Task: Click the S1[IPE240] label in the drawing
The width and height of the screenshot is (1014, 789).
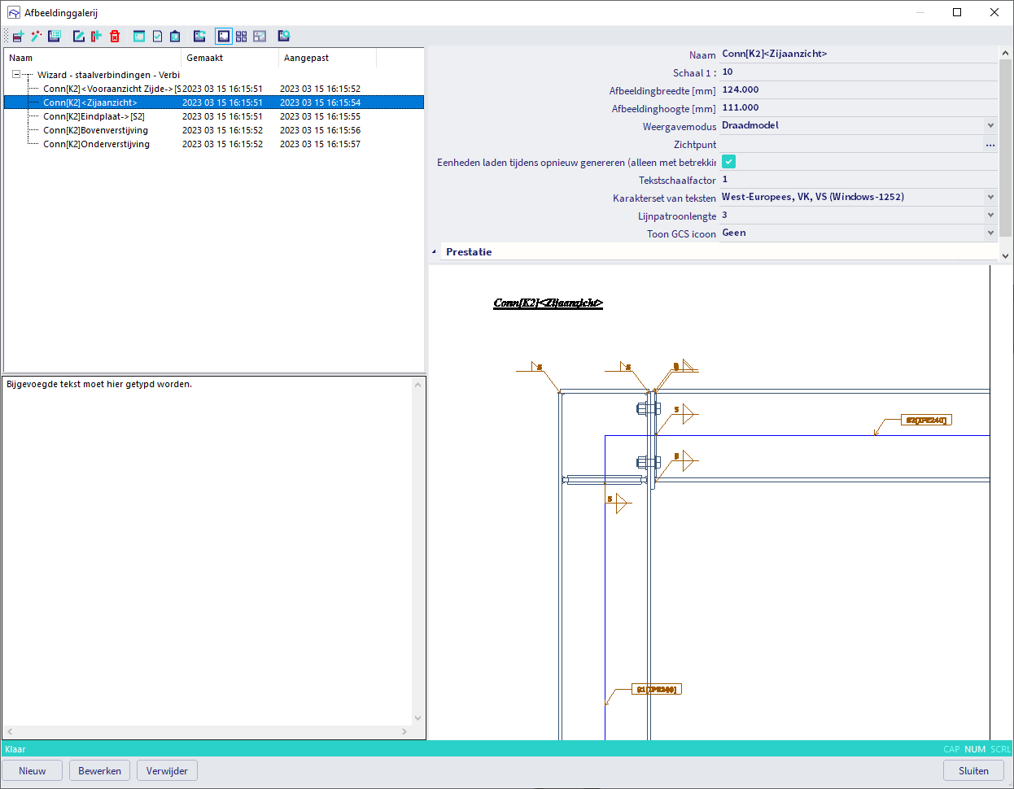Action: 656,689
